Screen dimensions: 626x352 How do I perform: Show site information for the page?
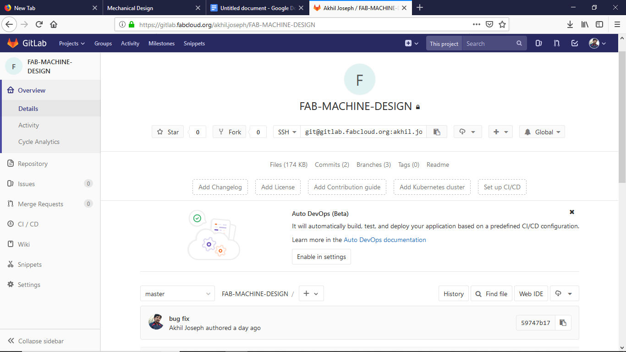pyautogui.click(x=122, y=24)
